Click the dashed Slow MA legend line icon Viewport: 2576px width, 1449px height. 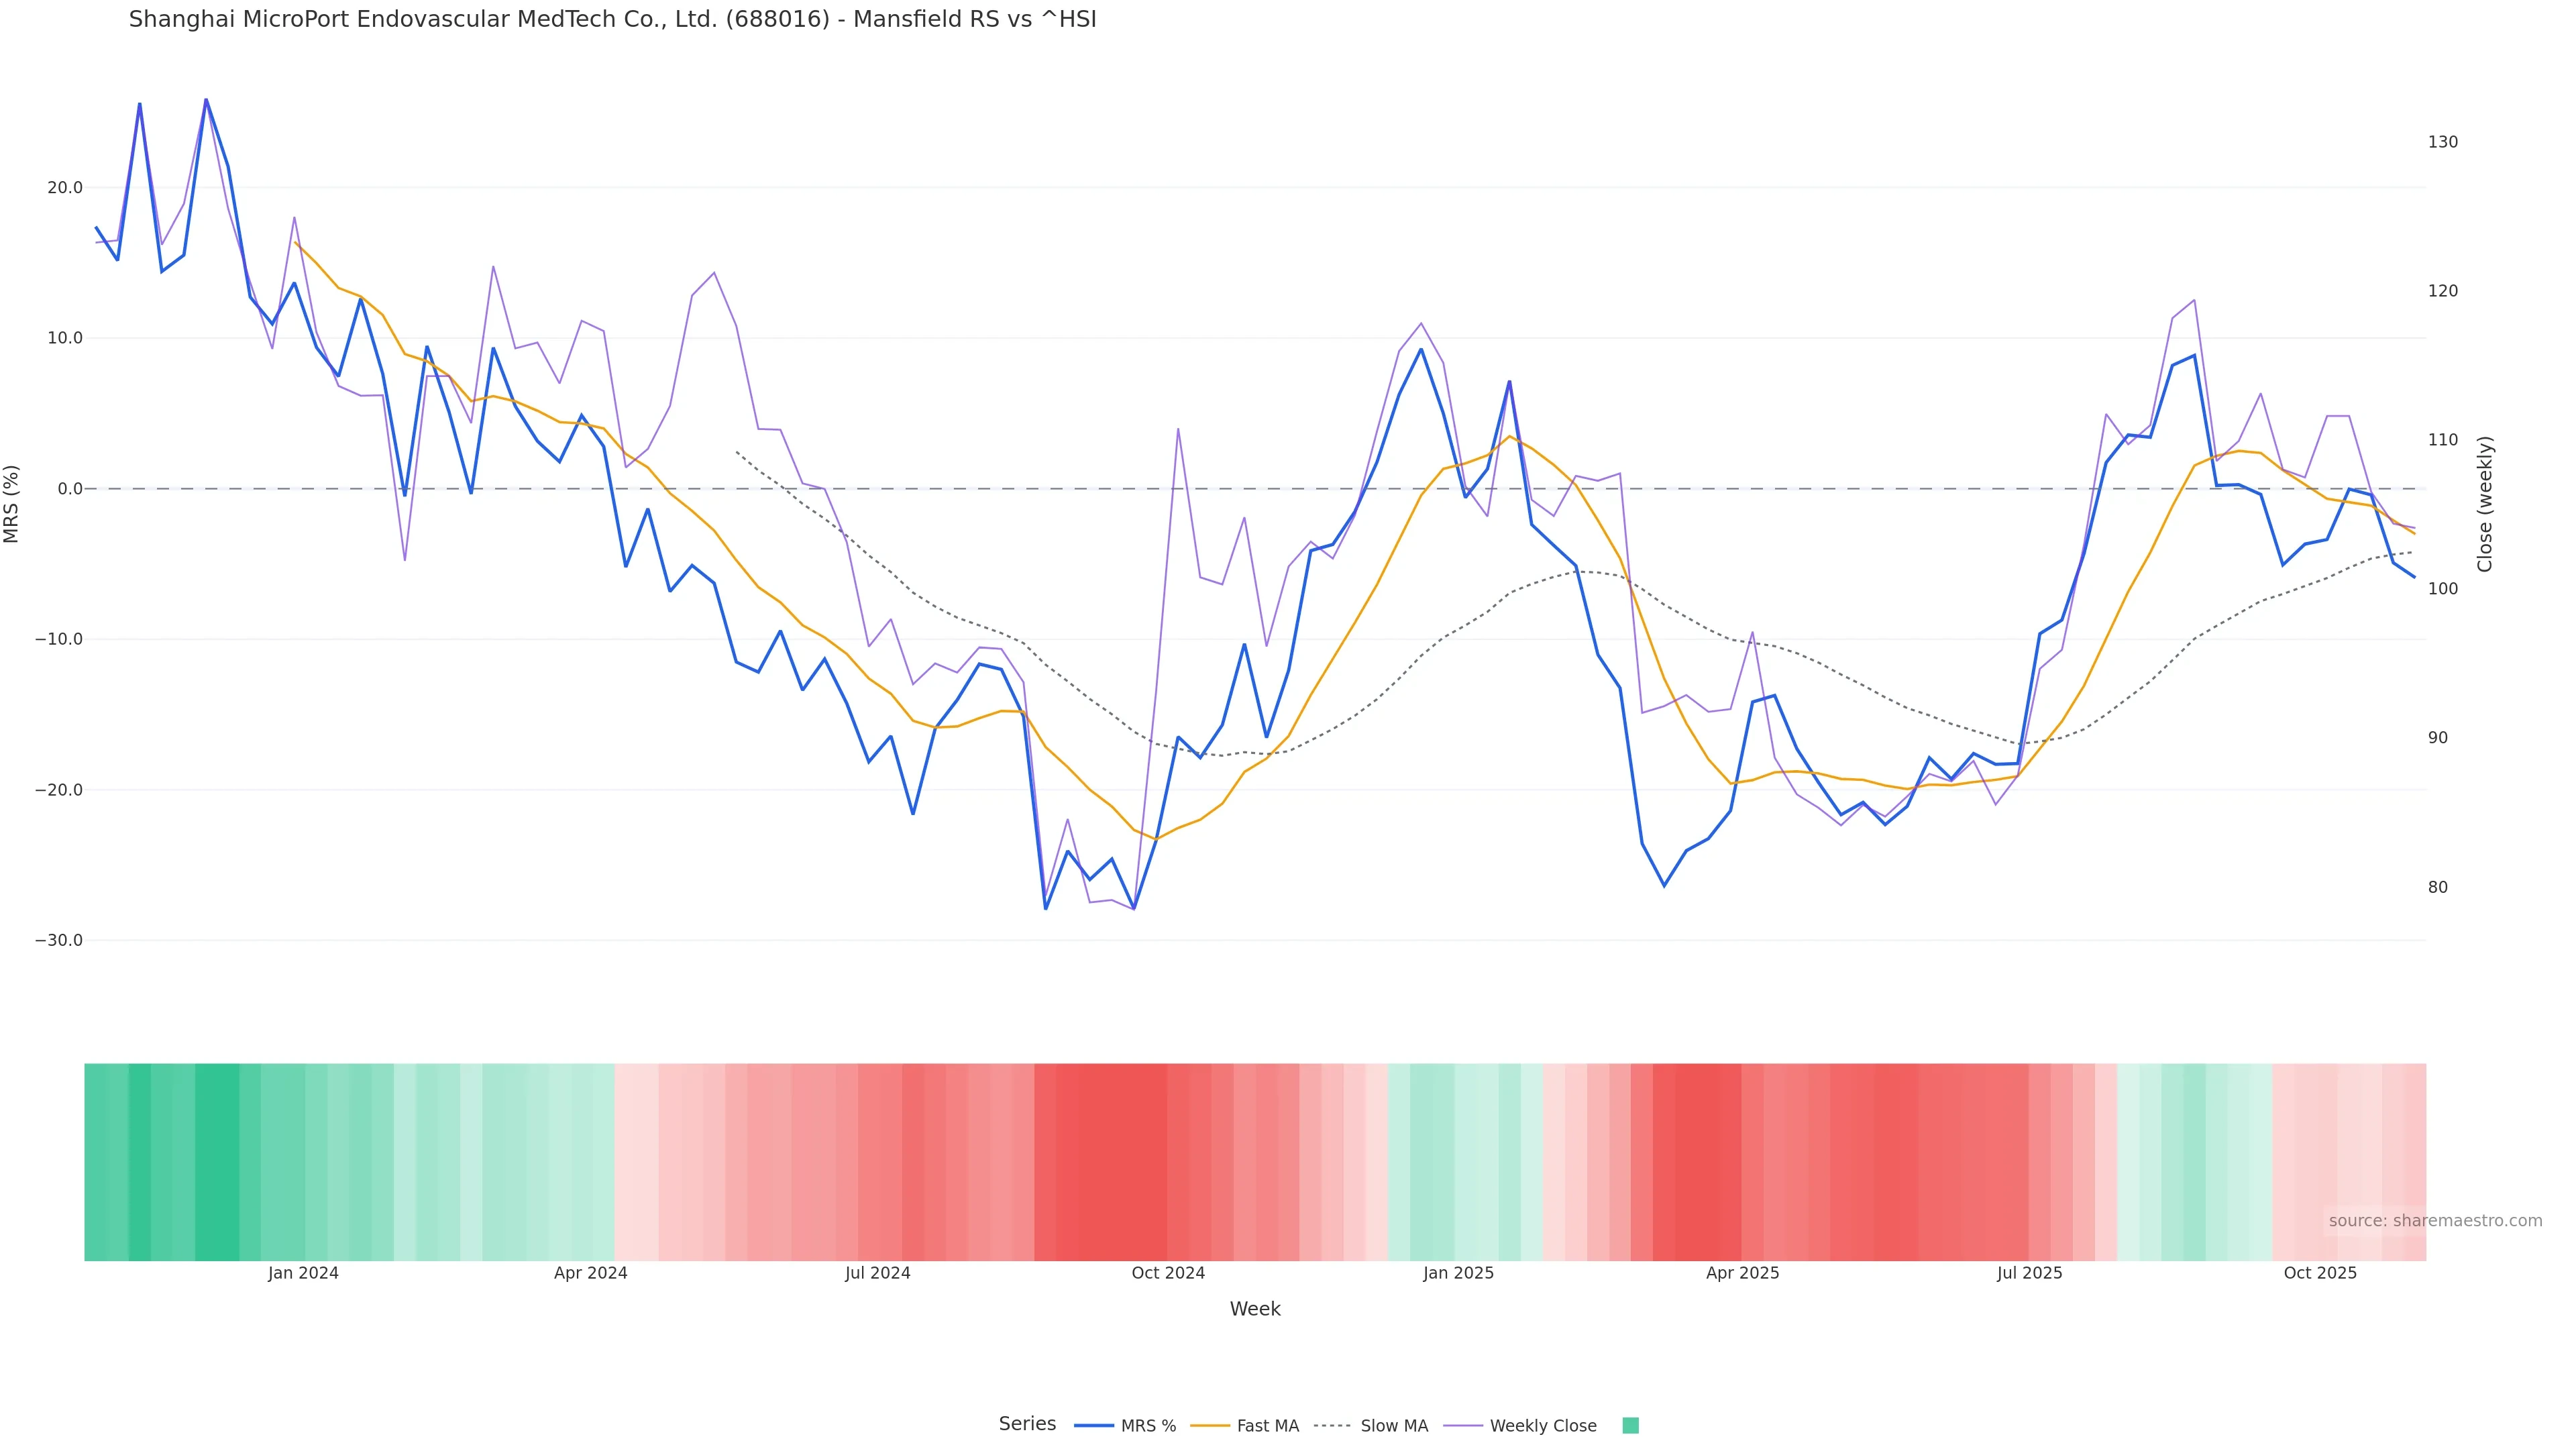point(1332,1426)
